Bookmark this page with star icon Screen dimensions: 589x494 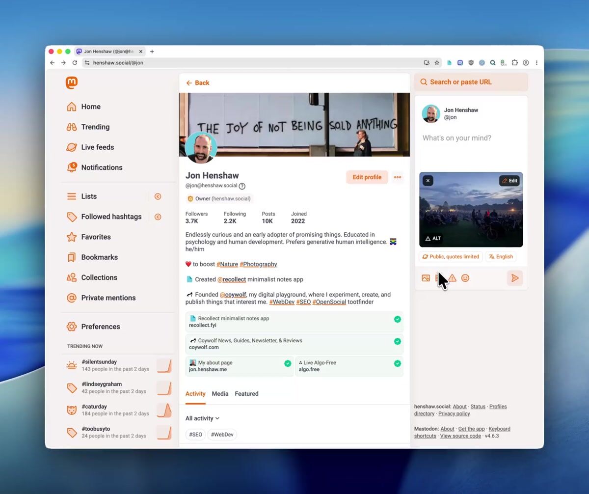tap(437, 63)
